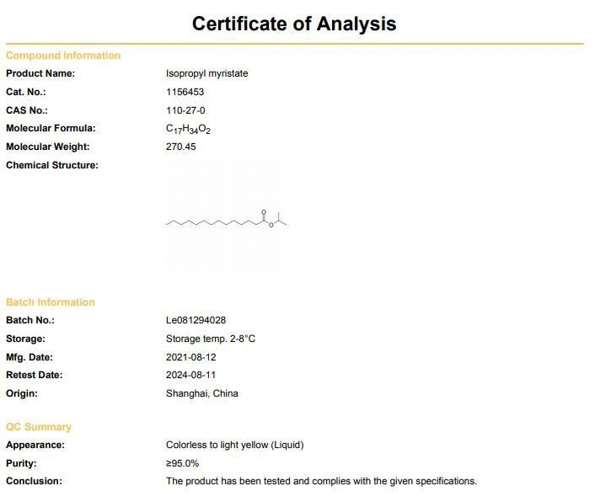
Task: Click the Chemical Structure label
Action: (52, 165)
